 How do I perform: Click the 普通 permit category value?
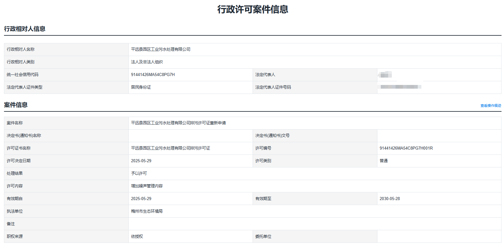384,161
